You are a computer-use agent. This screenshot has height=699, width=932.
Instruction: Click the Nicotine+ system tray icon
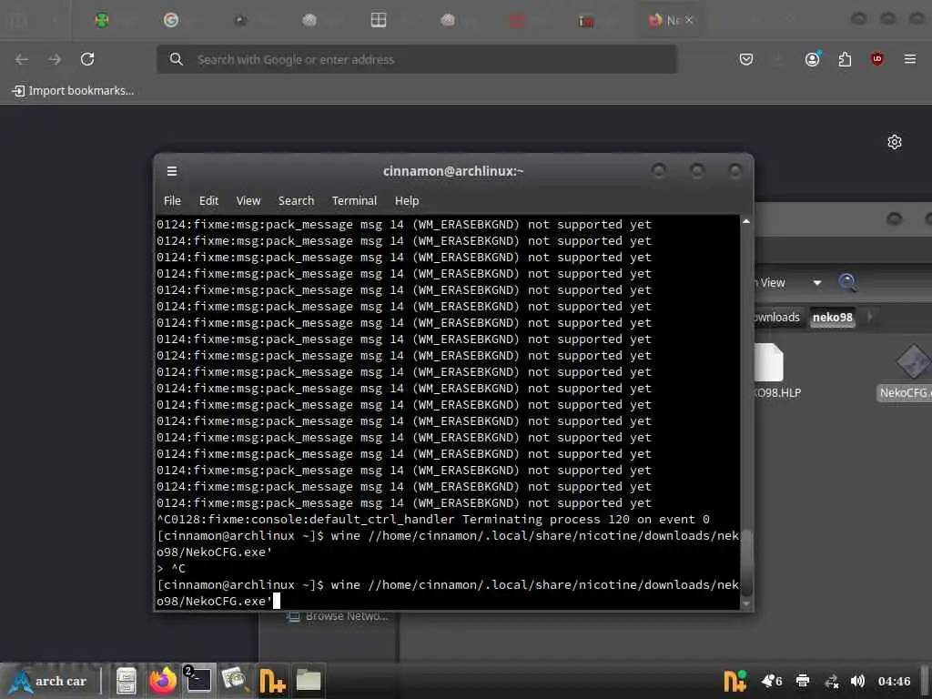click(x=734, y=681)
